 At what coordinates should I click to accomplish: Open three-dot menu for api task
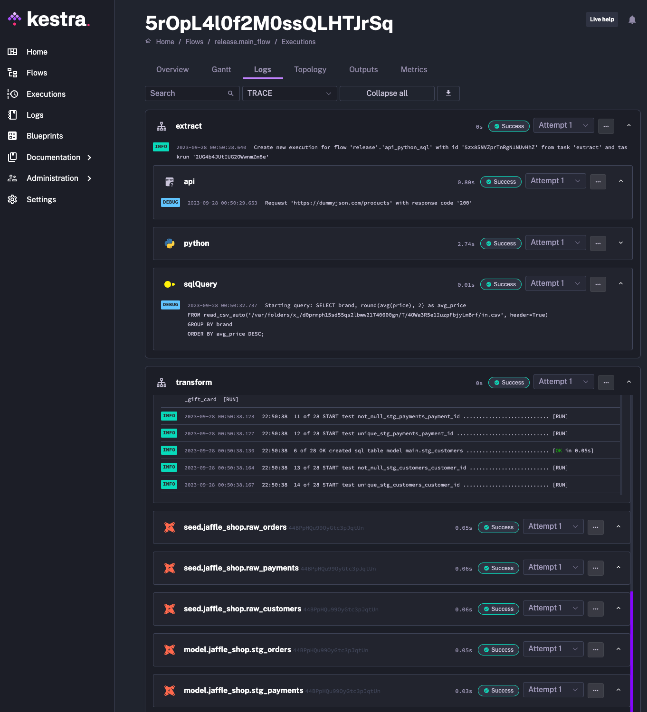pos(598,181)
